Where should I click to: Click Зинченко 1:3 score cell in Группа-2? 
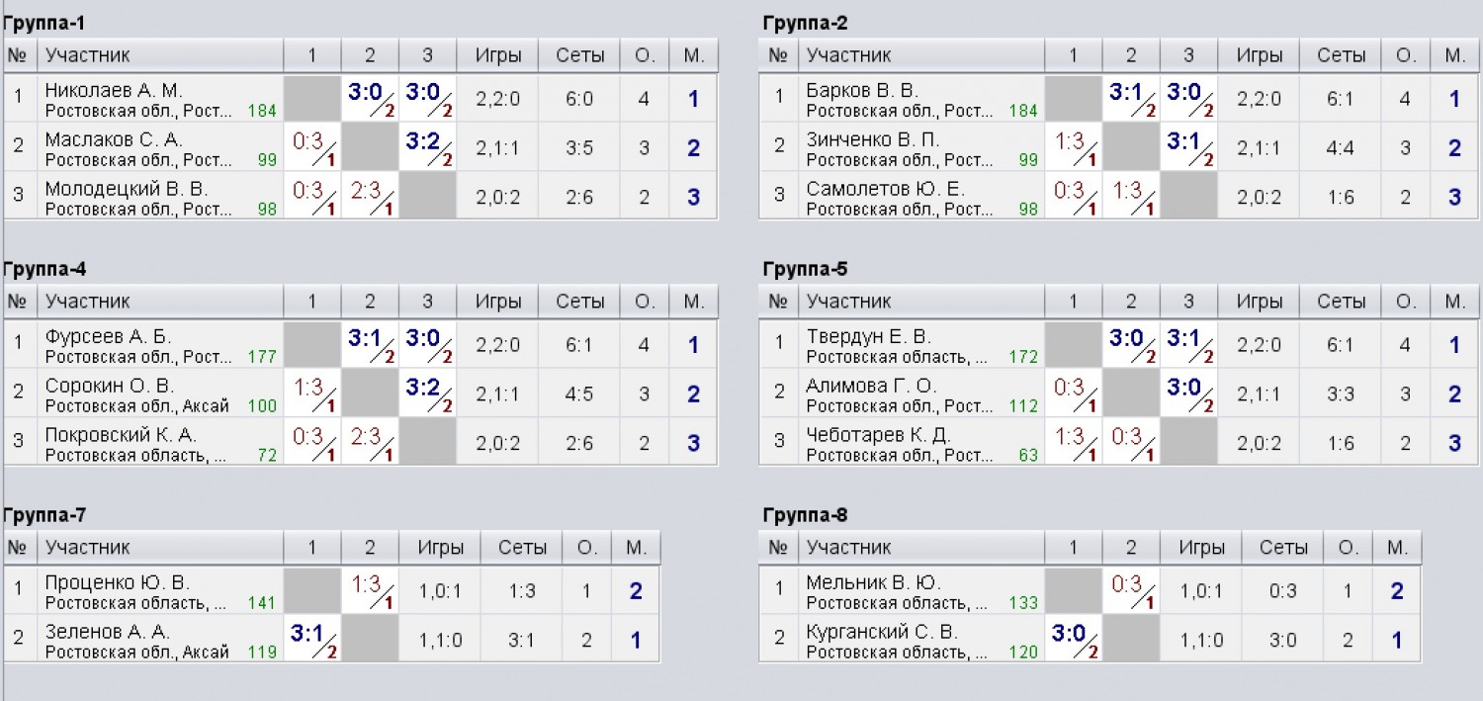click(1074, 147)
